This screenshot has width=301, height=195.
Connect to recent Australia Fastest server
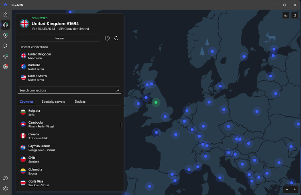tap(69, 67)
